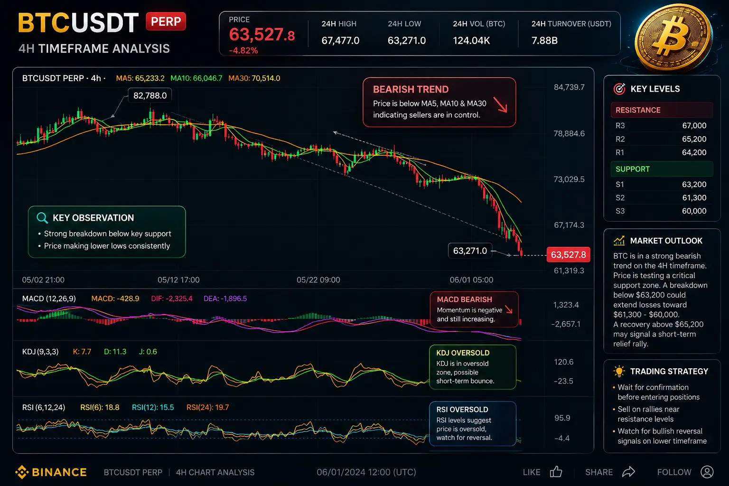The height and width of the screenshot is (486, 729).
Task: Click the -4.82% price change
Action: tap(243, 50)
